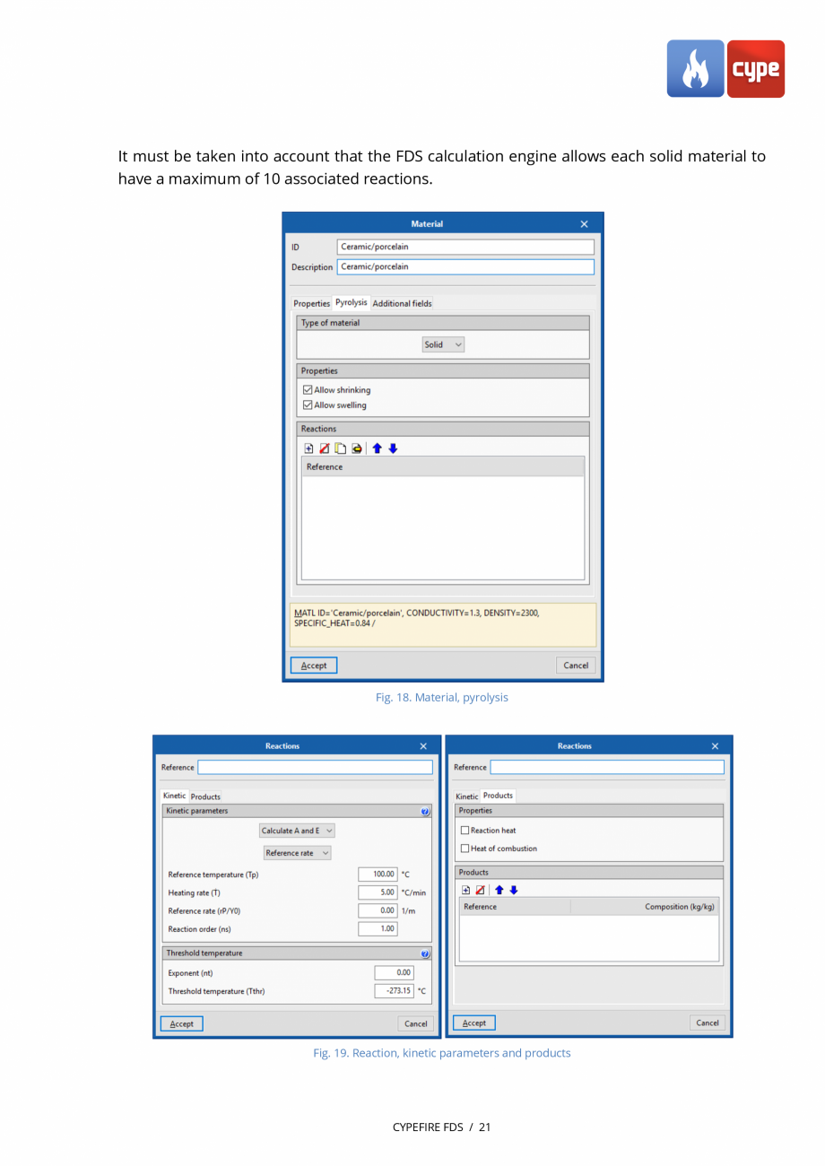Switch to the Additional fields tab
Screen dimensions: 825x1166
point(402,303)
